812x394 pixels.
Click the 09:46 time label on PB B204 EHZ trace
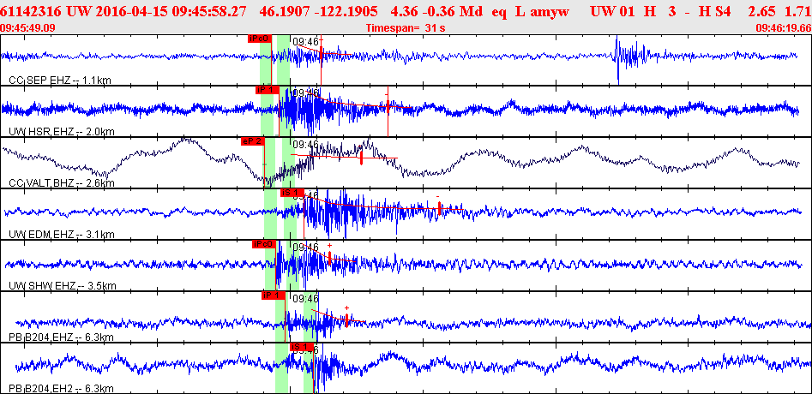(x=305, y=298)
